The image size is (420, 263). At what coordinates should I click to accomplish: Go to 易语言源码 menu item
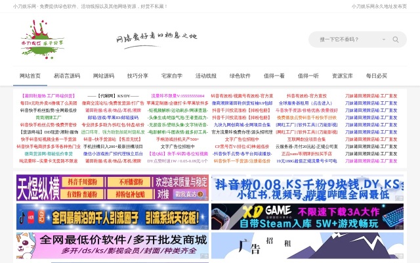(x=67, y=76)
